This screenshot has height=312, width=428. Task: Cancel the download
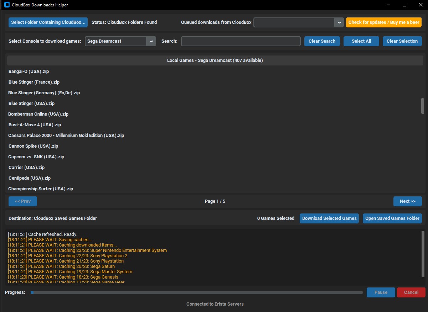pos(411,292)
